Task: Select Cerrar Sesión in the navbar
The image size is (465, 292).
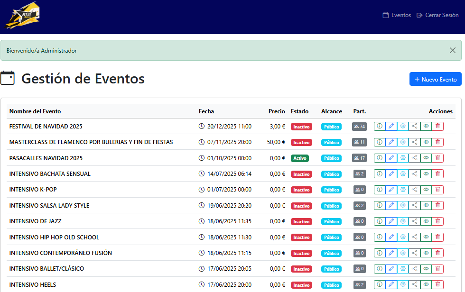Action: tap(437, 15)
